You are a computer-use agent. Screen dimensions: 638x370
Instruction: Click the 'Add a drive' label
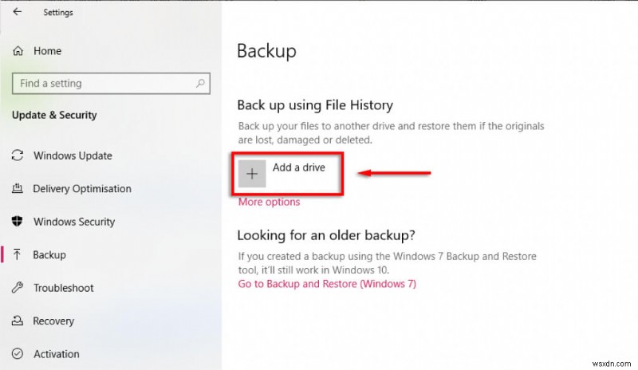pos(298,167)
